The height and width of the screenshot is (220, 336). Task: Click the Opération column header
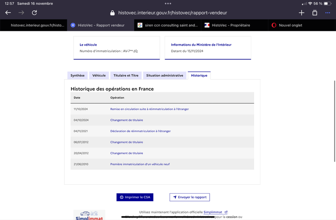[117, 98]
